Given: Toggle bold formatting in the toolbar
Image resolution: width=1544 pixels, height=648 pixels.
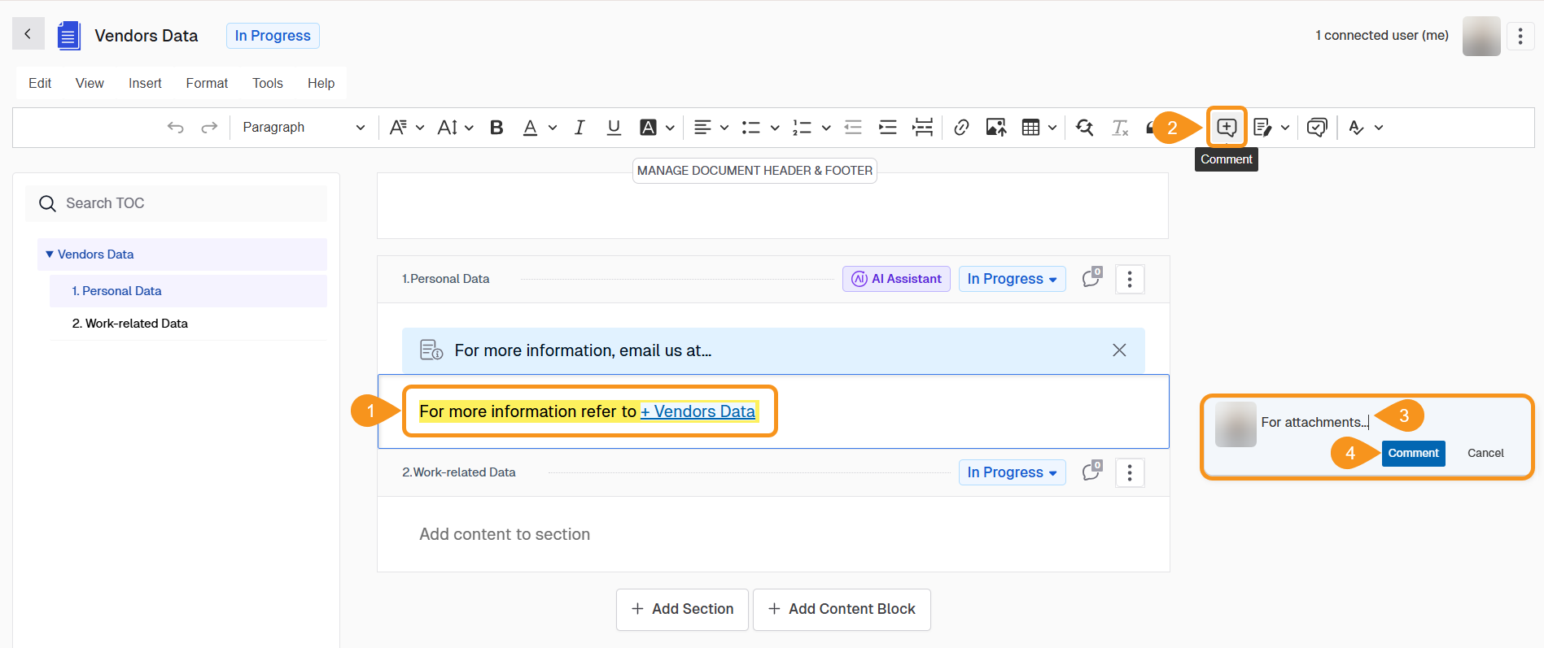Looking at the screenshot, I should [496, 128].
